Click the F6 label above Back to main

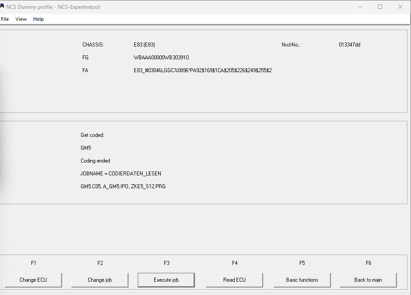[x=368, y=263]
